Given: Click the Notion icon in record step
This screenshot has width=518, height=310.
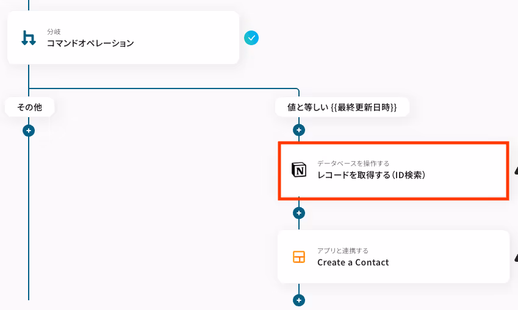Looking at the screenshot, I should 299,170.
